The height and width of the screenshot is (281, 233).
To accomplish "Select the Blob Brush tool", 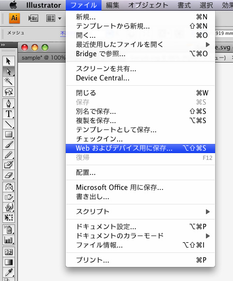I will coord(8,165).
